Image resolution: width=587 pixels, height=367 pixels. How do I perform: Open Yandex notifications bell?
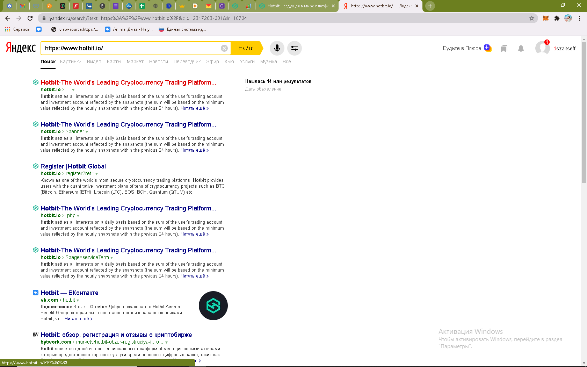click(521, 48)
